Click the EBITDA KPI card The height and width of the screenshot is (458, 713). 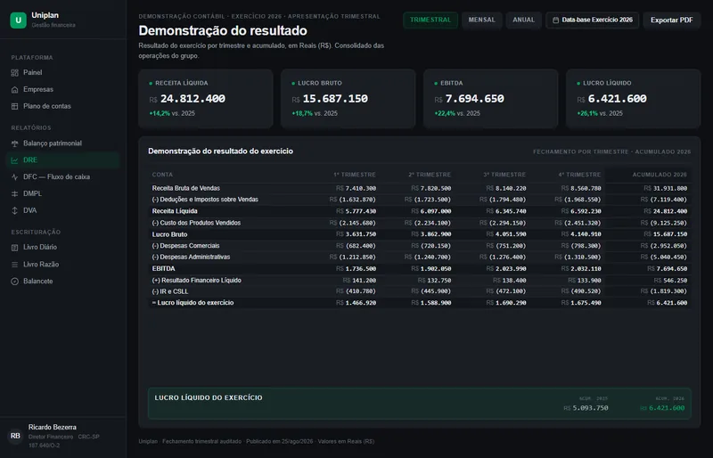coord(491,99)
